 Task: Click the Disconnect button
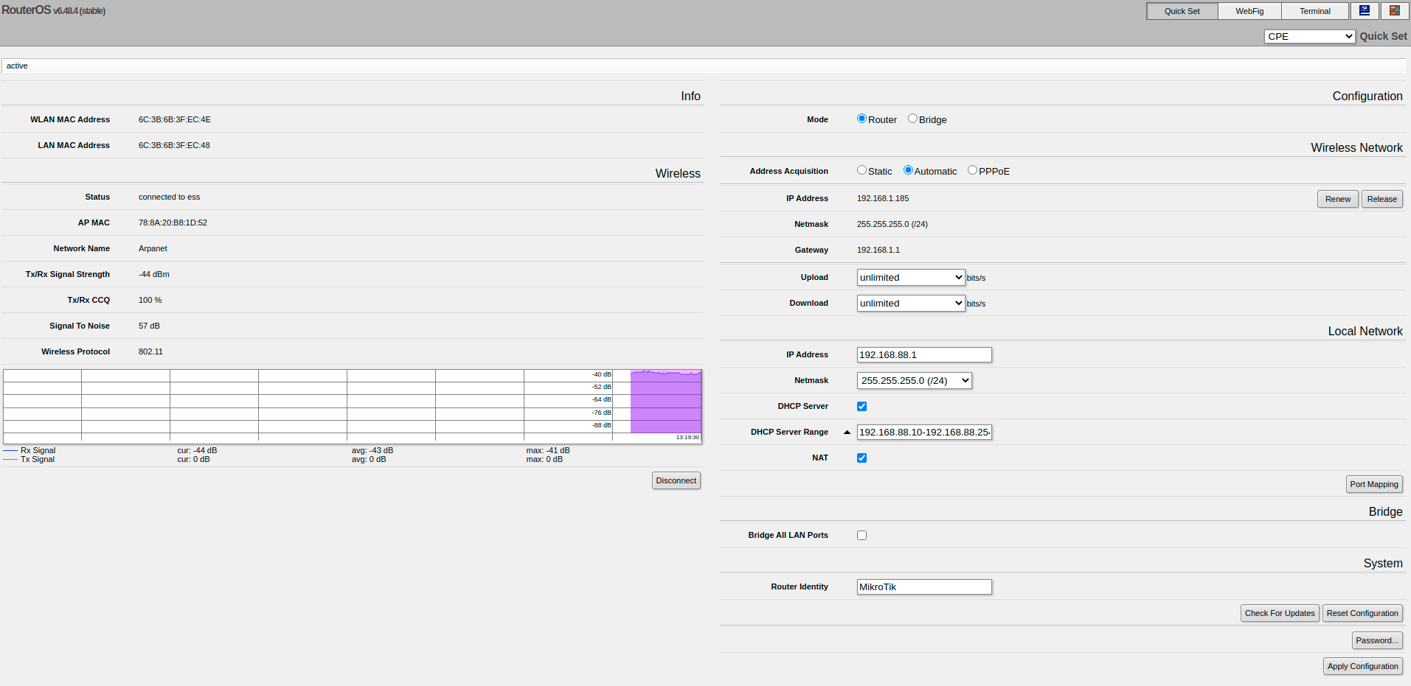coord(676,480)
